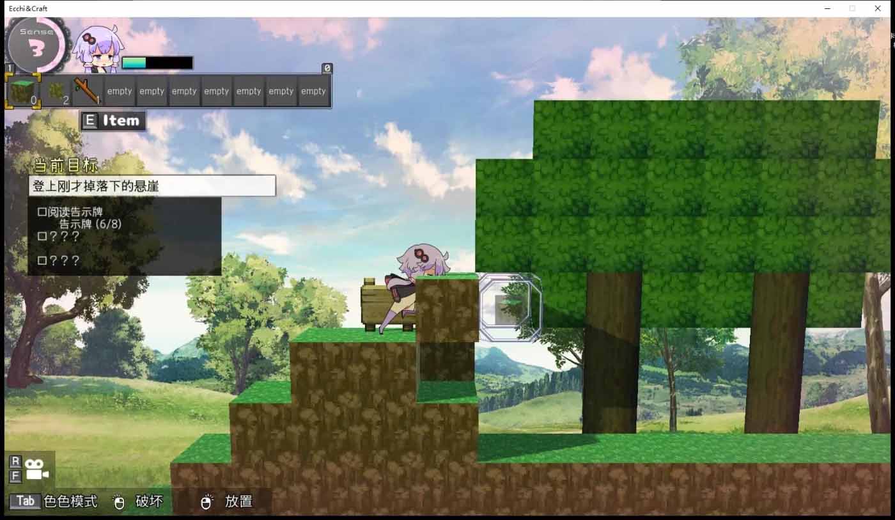Click the film camera icon
Viewport: 895px width, 520px height.
point(37,469)
